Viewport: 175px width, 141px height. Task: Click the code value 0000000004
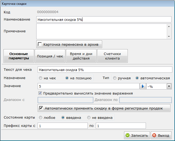pyautogui.click(x=48, y=12)
